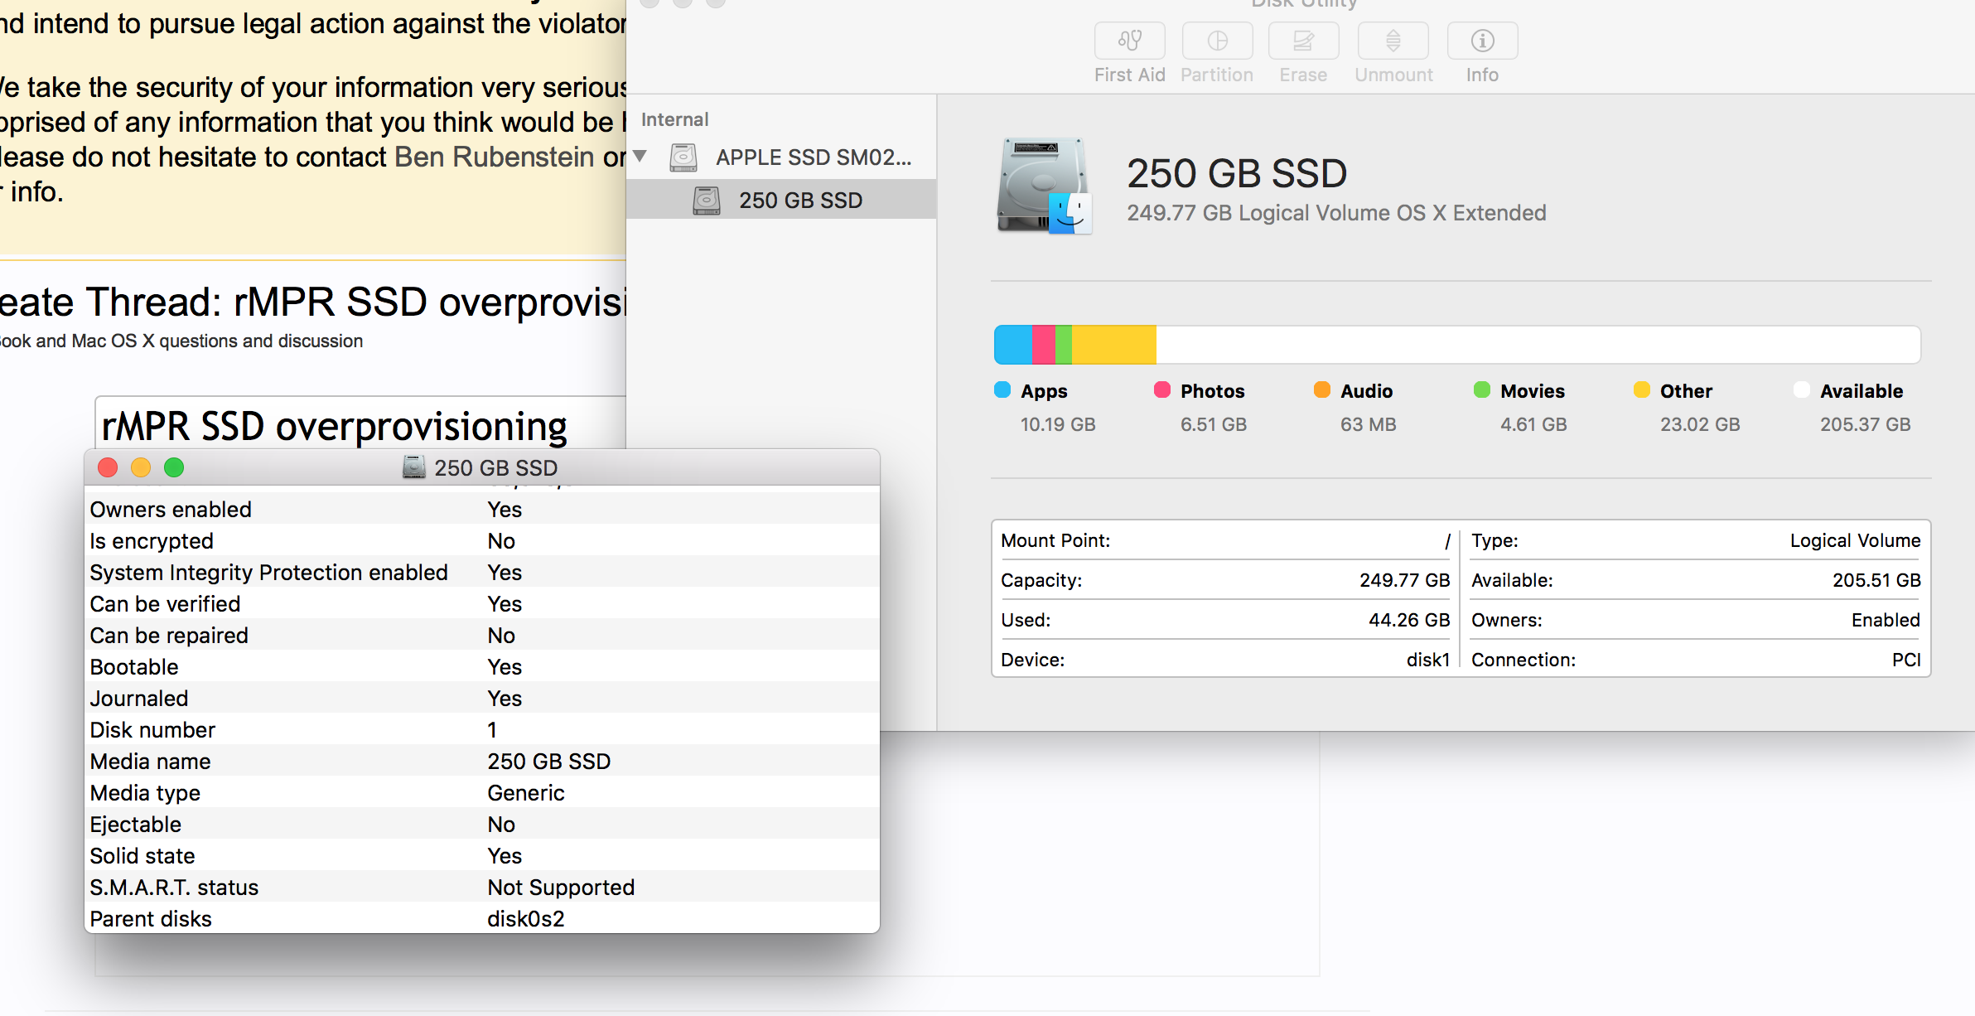Click the green Movies segment of usage bar

[1064, 345]
